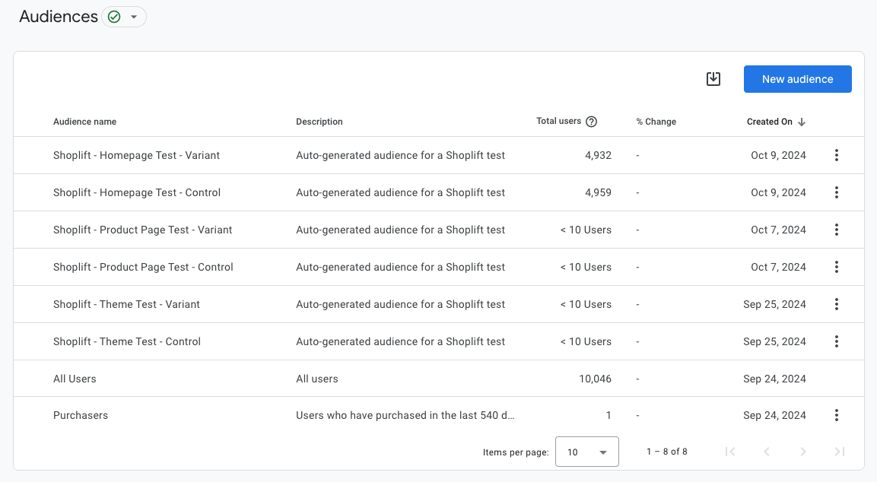Open the All Users audience

75,379
